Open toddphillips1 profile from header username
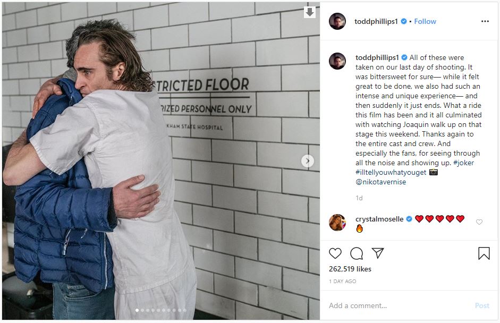The image size is (500, 323). point(376,21)
